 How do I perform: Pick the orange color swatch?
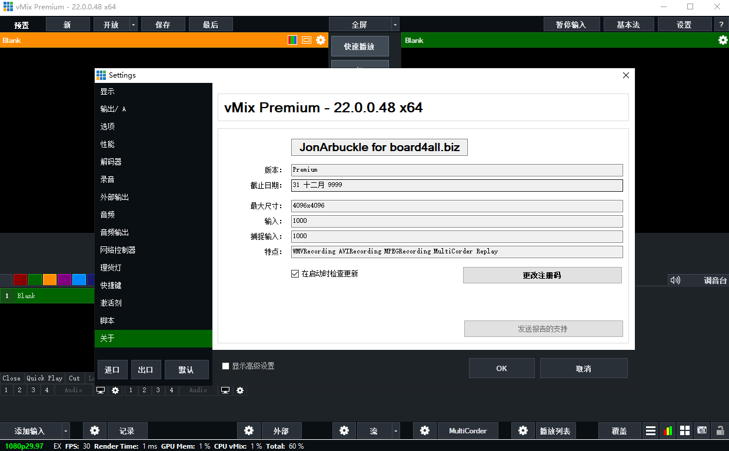tap(49, 280)
